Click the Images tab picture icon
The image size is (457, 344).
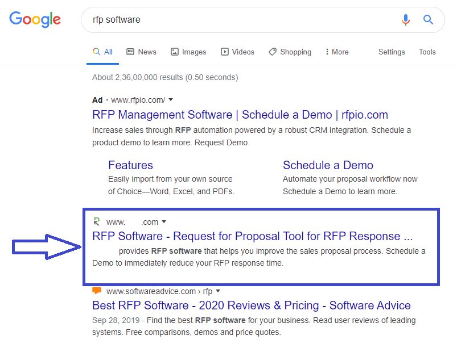pos(175,52)
